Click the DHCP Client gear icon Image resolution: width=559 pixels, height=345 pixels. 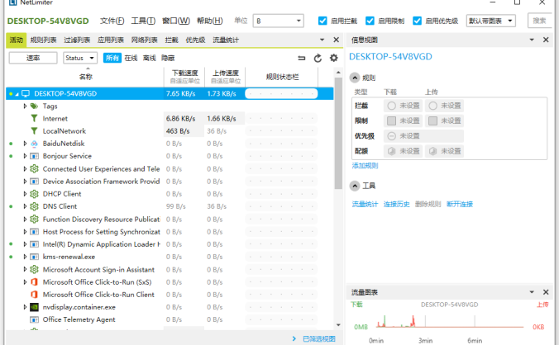click(x=34, y=194)
